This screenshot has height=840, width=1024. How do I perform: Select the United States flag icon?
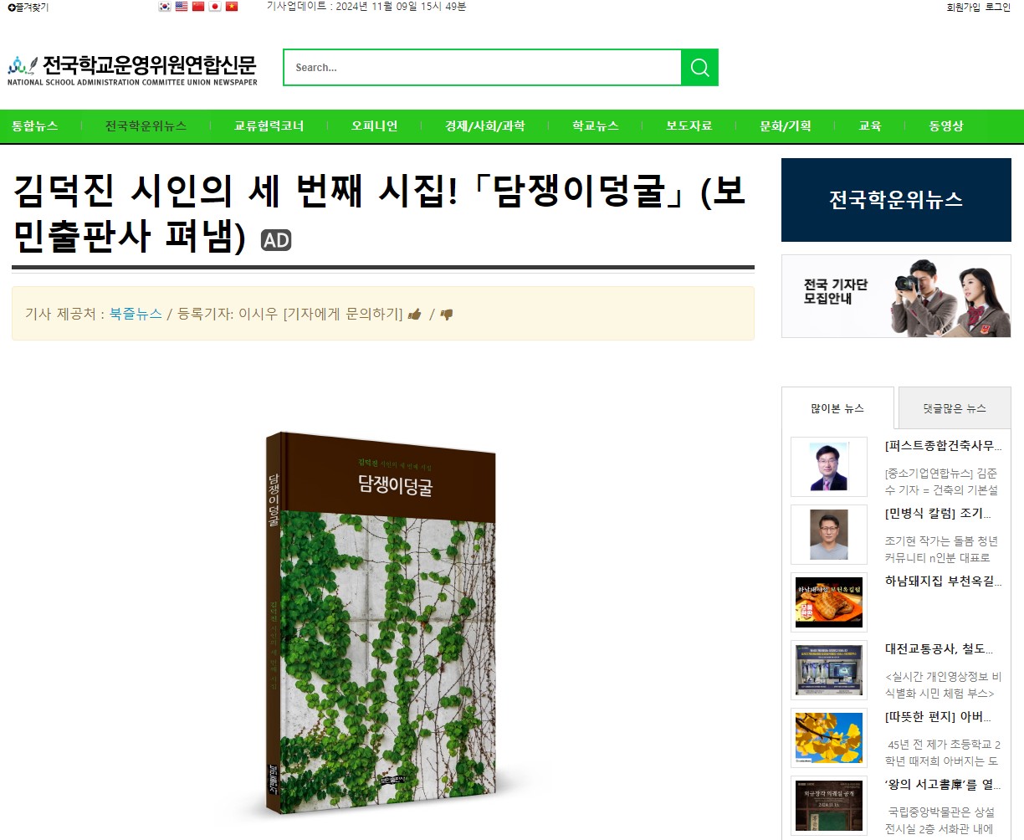pos(182,7)
